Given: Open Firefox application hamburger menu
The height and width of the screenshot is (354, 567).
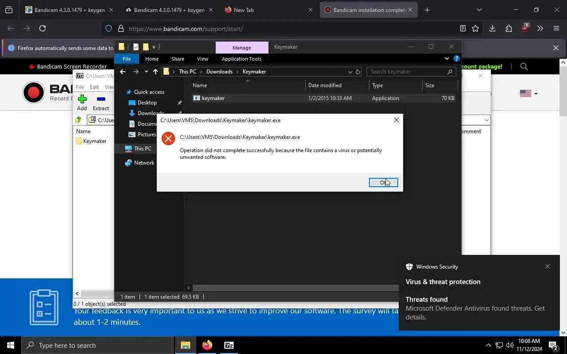Looking at the screenshot, I should 556,28.
